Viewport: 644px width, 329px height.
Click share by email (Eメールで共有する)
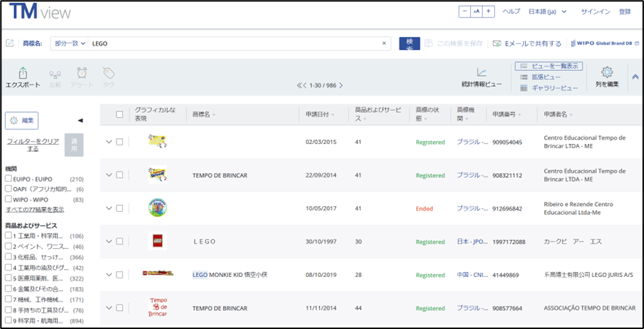[527, 43]
